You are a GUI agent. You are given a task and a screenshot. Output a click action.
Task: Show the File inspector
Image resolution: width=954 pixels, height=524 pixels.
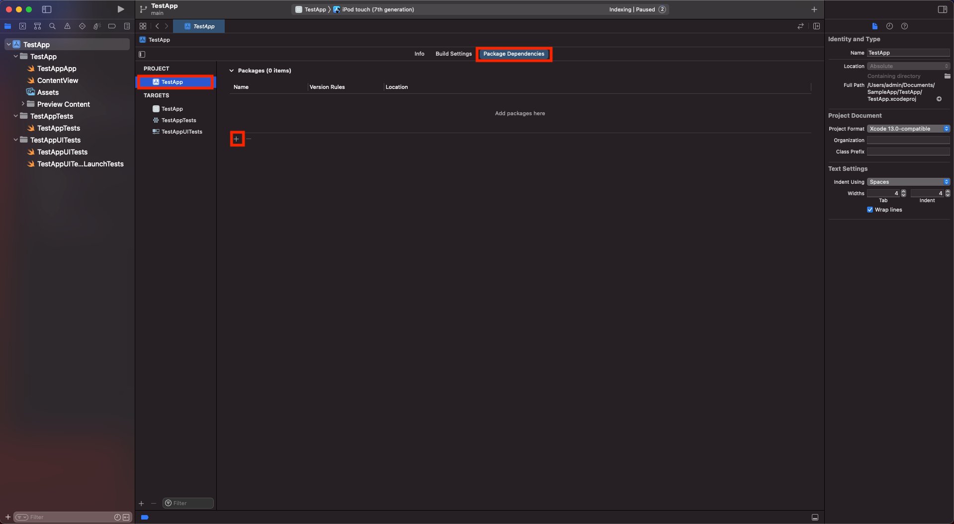875,26
